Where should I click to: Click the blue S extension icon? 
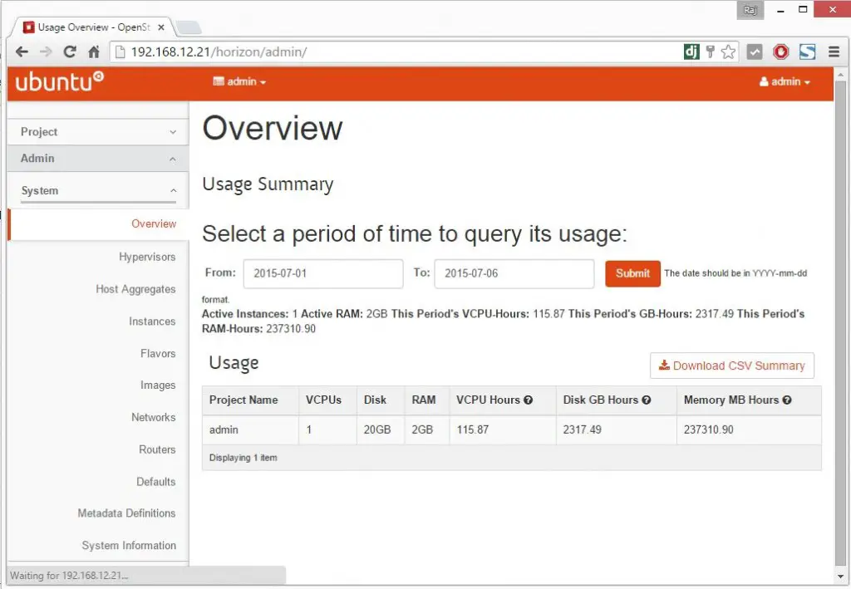point(807,52)
